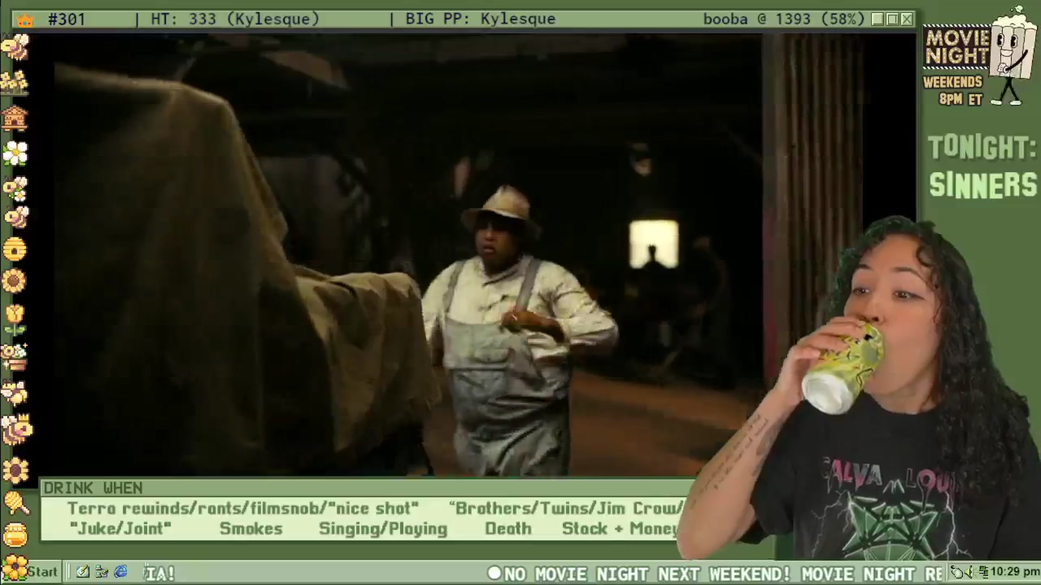Click the honey dipper icon

pos(16,503)
